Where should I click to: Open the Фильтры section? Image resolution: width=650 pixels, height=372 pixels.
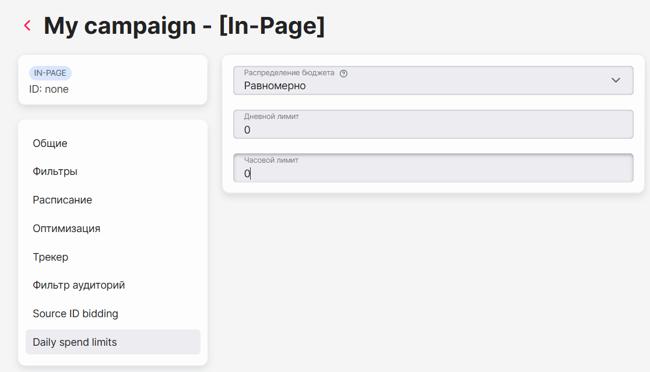pyautogui.click(x=55, y=171)
